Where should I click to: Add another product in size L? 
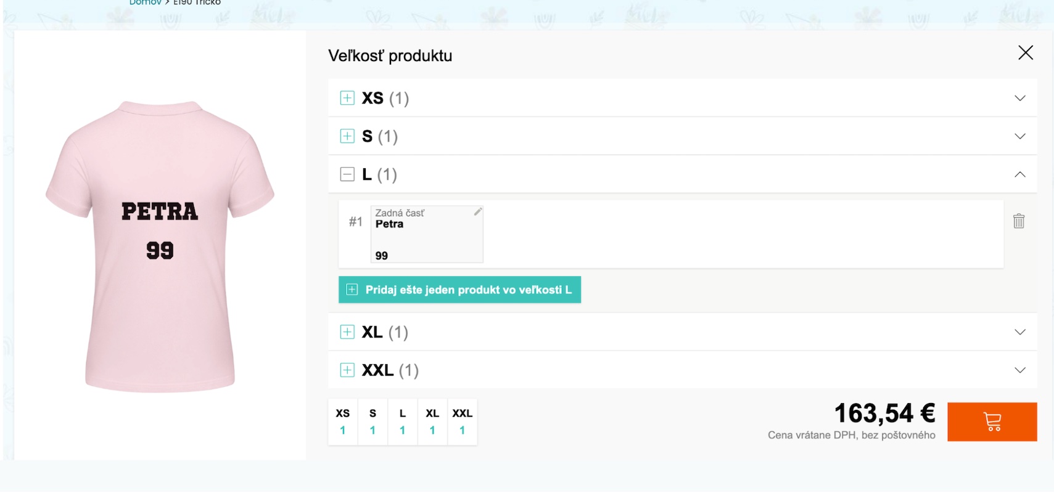459,290
